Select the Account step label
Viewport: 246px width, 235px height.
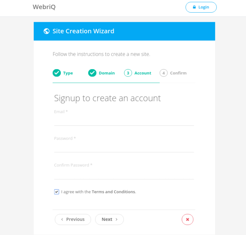pos(143,73)
